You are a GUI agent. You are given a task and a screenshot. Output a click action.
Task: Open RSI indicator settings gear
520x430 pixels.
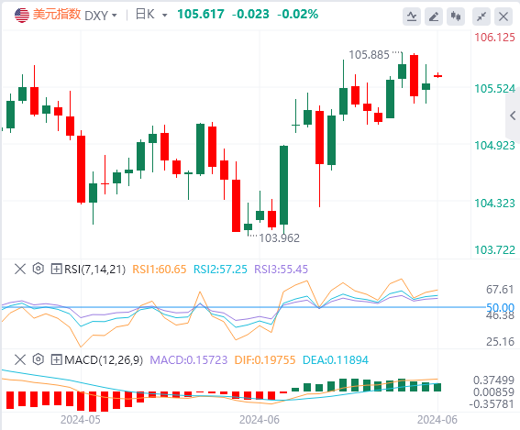39,269
